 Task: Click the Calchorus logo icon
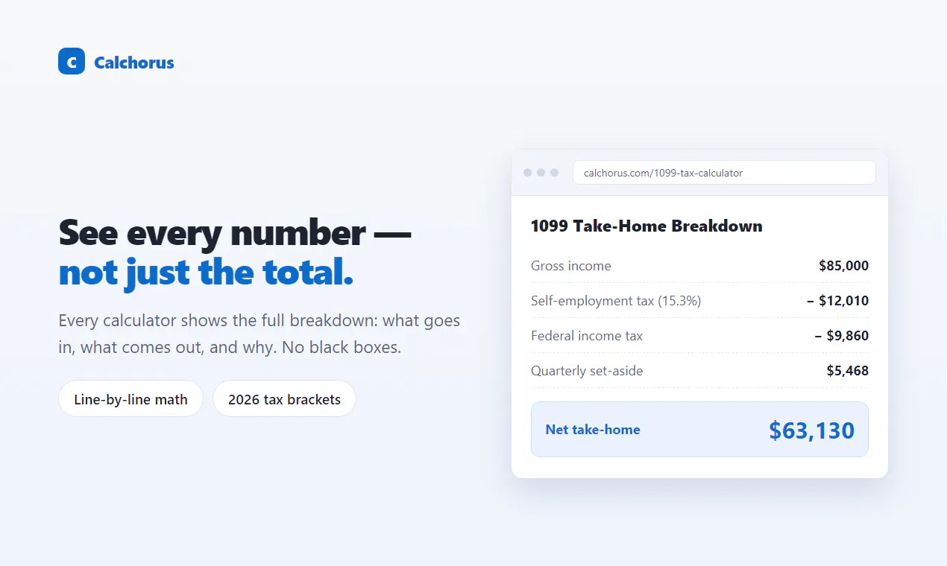tap(72, 61)
